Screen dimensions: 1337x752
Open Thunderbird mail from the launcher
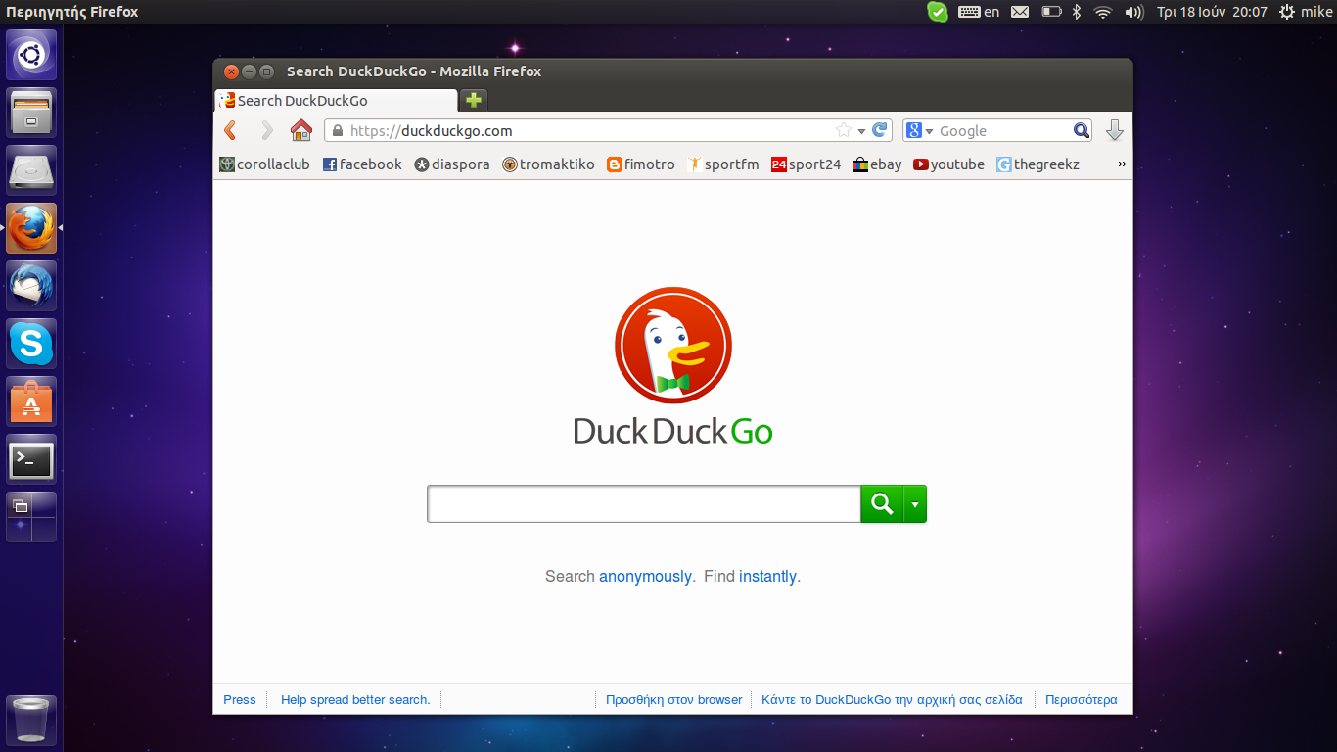31,286
